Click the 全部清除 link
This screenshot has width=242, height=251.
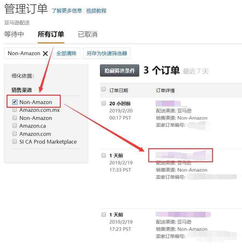tap(66, 53)
